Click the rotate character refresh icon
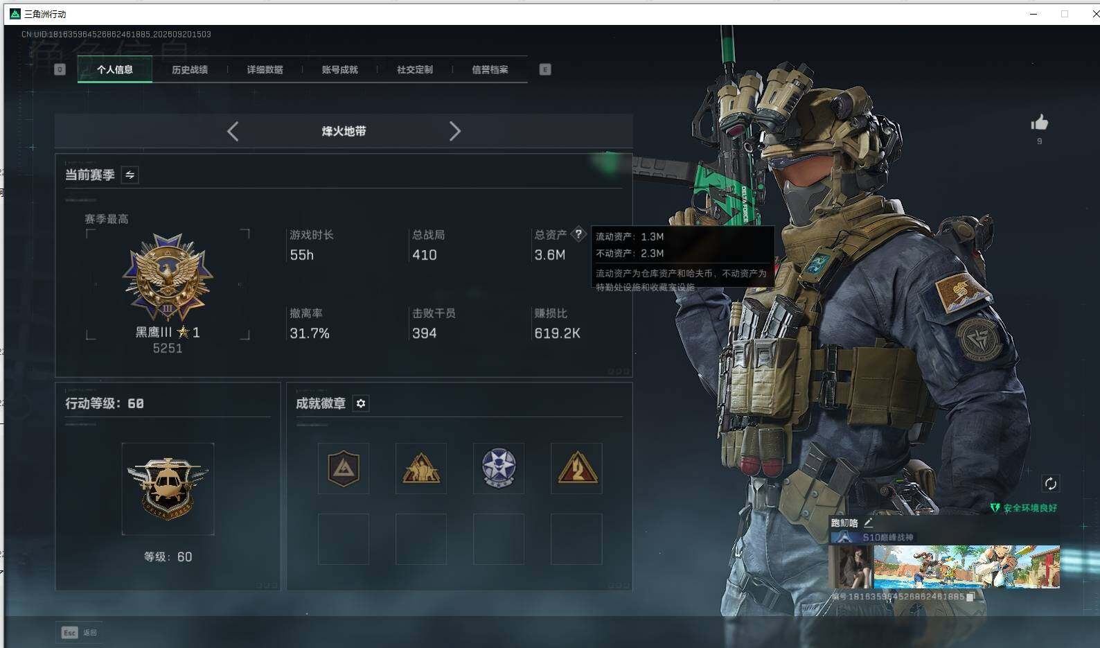The width and height of the screenshot is (1100, 648). pyautogui.click(x=1050, y=483)
